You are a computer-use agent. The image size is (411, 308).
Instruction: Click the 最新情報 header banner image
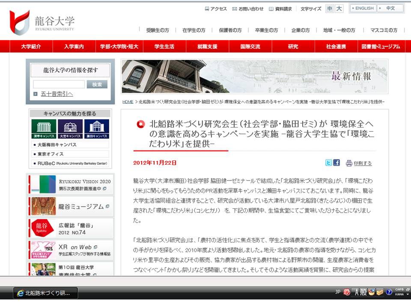click(x=255, y=77)
